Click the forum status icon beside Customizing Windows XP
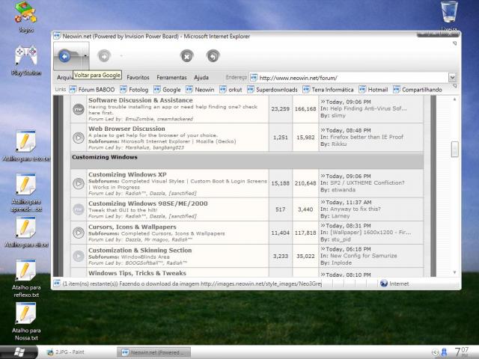This screenshot has width=479, height=359. coord(79,183)
